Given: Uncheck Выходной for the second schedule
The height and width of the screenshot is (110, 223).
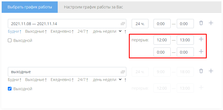Looking at the screenshot, I should 10,89.
